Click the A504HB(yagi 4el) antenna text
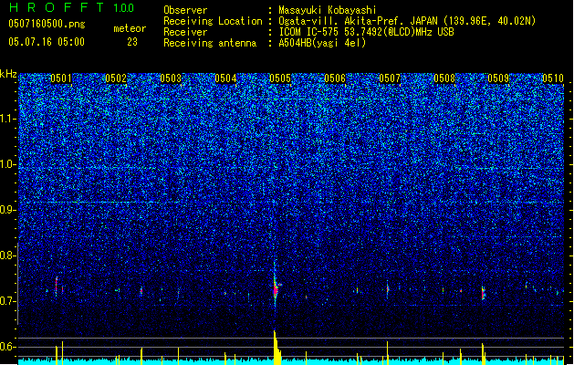 322,43
